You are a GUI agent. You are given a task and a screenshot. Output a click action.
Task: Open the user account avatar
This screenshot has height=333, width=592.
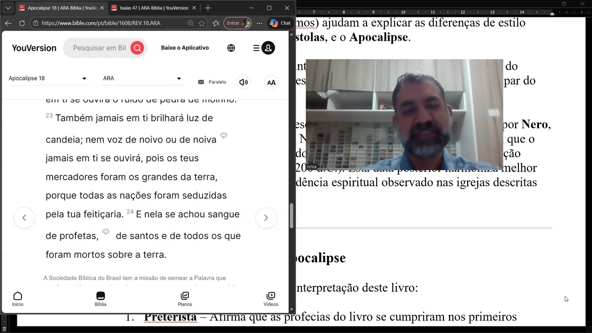(268, 48)
